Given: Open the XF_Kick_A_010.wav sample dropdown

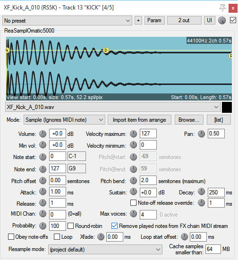Looking at the screenshot, I should click(x=113, y=107).
